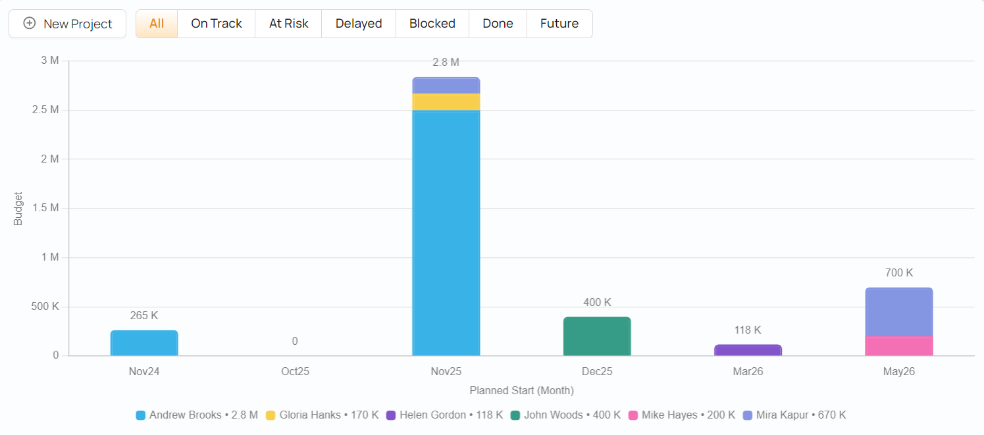Click John Woods legend color swatch

(515, 415)
